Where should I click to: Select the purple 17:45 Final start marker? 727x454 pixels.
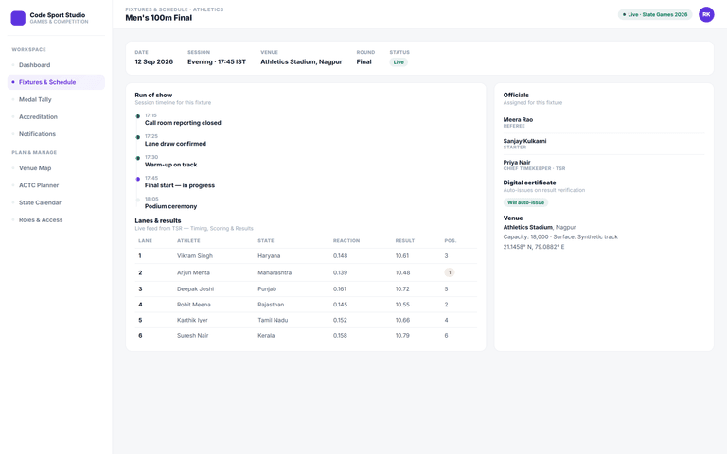[x=137, y=179]
